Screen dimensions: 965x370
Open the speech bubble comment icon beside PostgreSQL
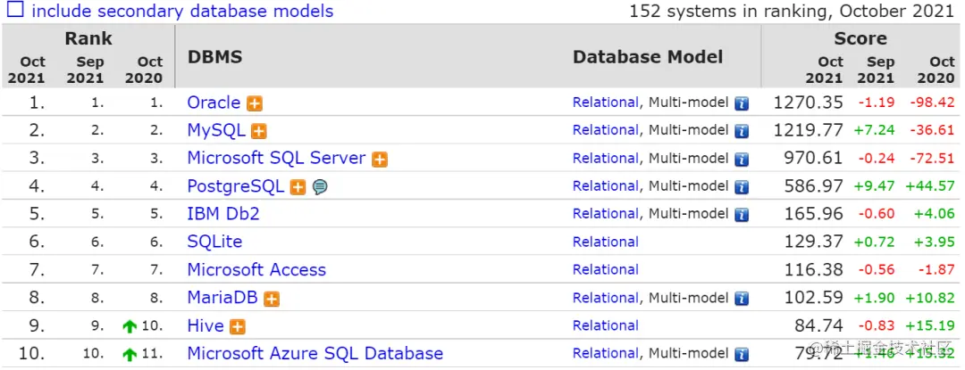pos(320,187)
